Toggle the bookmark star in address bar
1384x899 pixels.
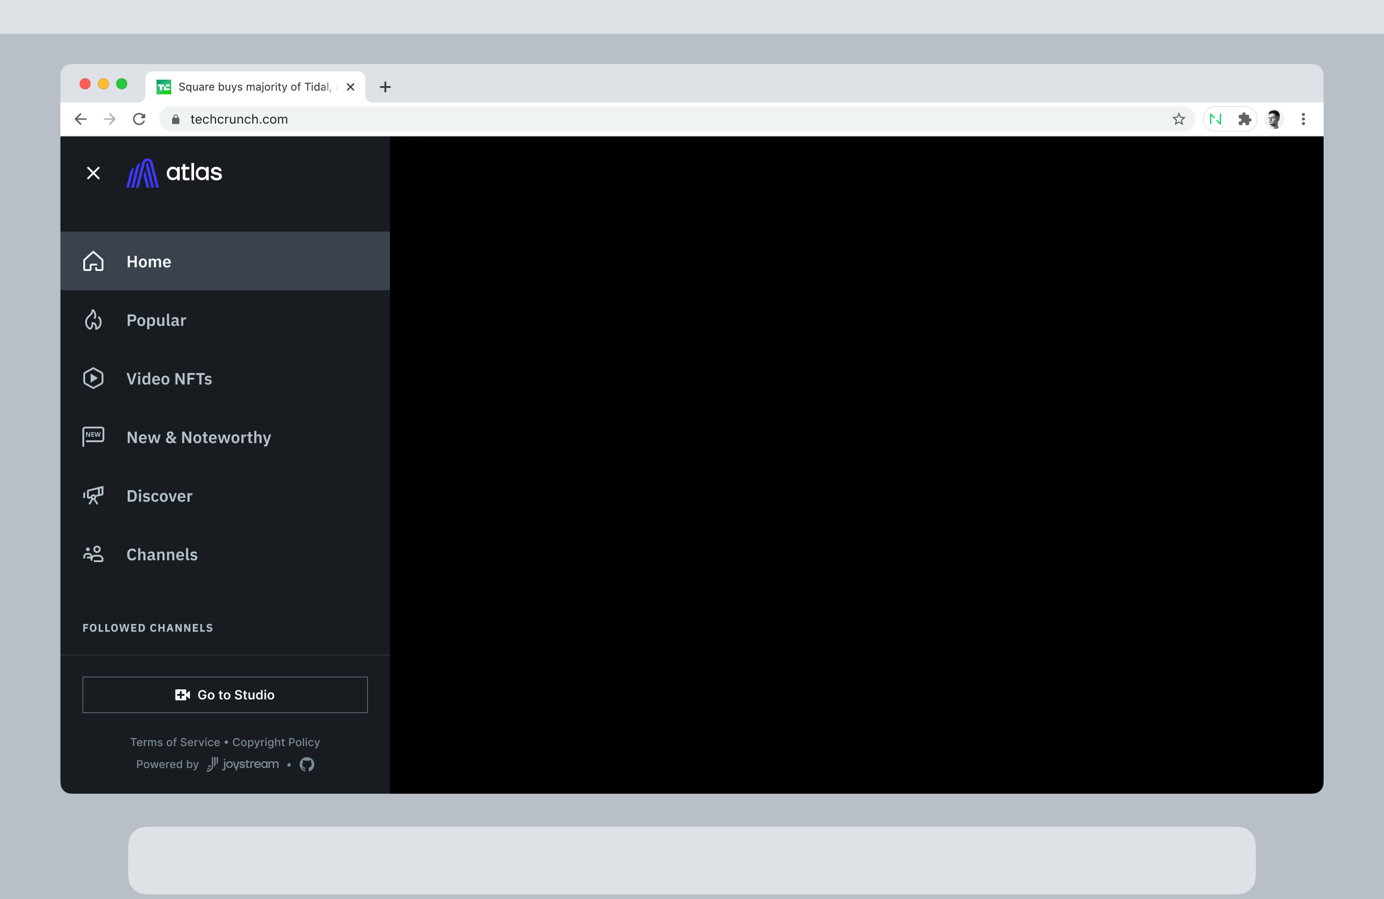click(x=1179, y=119)
